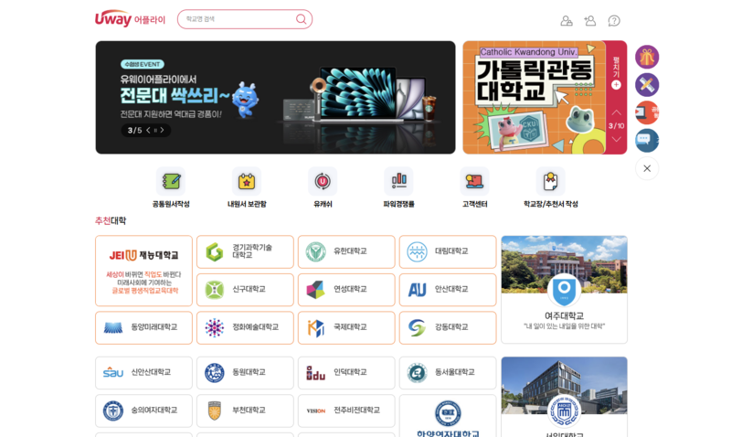Open the login user icon
The image size is (731, 437).
coord(567,20)
